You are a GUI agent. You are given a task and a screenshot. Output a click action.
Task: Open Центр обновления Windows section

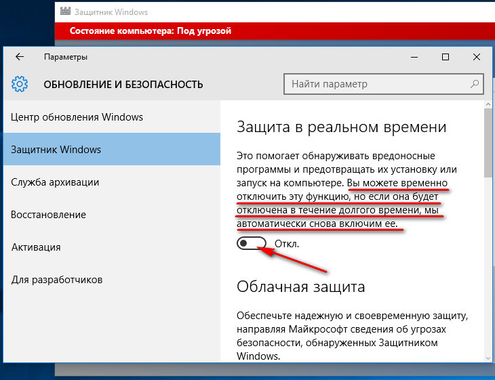pyautogui.click(x=77, y=117)
